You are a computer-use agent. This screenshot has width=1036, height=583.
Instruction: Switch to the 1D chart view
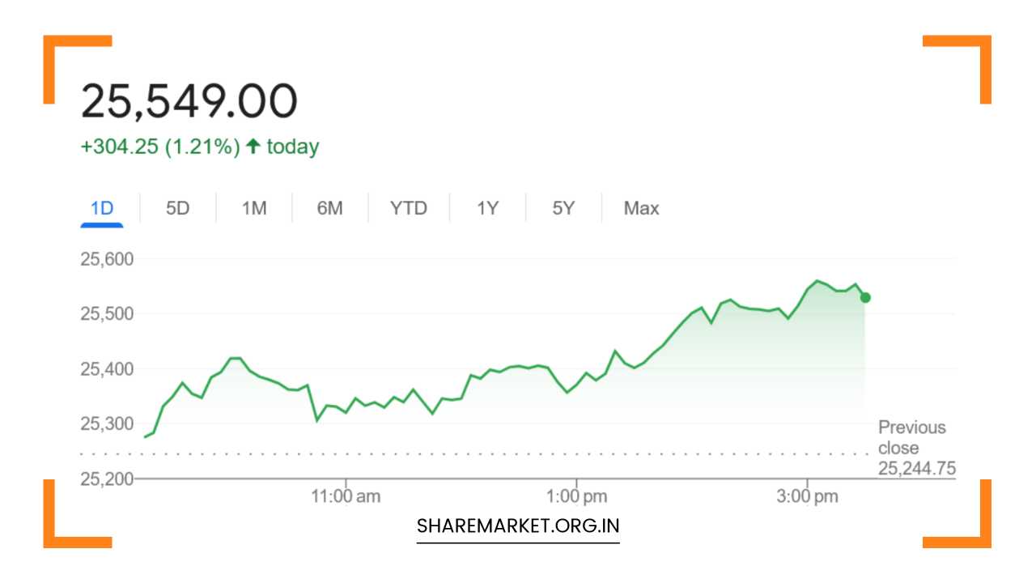tap(101, 208)
